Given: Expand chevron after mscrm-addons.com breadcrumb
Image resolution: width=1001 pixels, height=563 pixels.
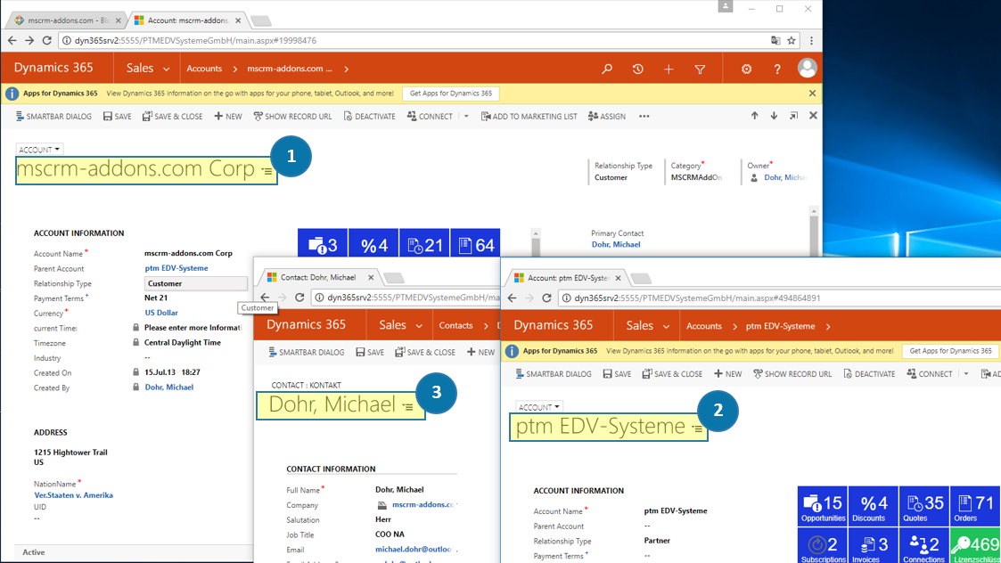Looking at the screenshot, I should pos(347,69).
